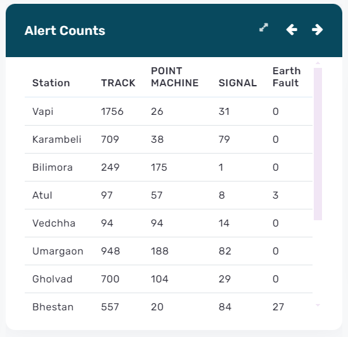This screenshot has height=337, width=348.
Task: Select the Atul station row
Action: 169,195
